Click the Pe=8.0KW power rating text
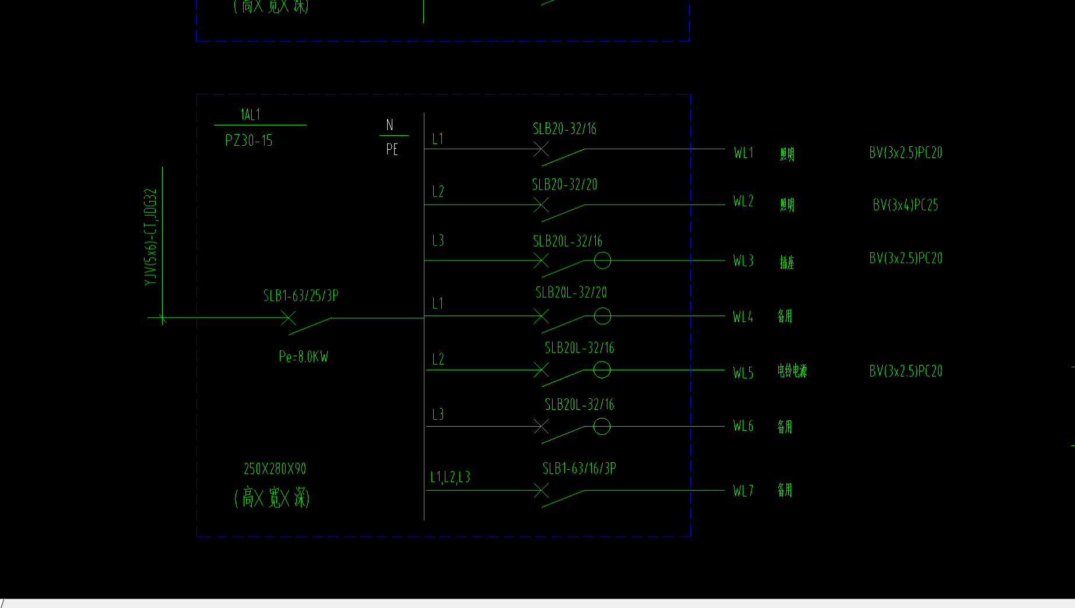1075x608 pixels. [x=304, y=357]
